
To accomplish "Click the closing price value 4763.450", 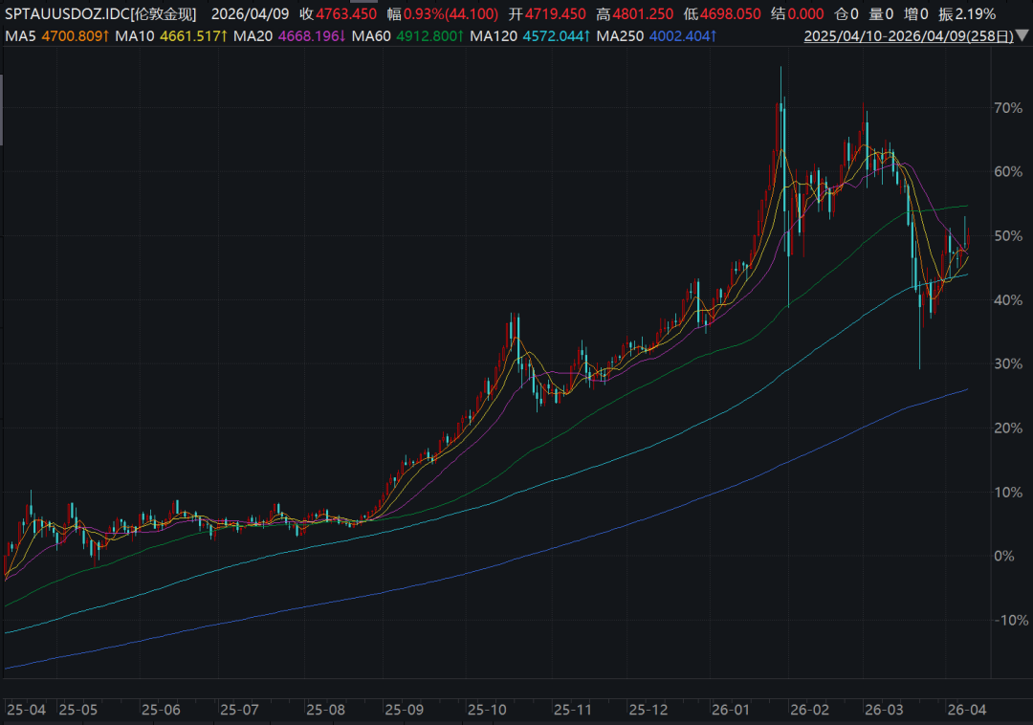I will [x=348, y=13].
